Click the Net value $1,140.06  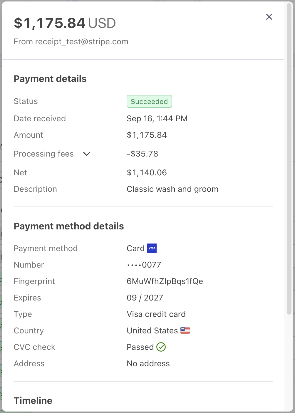147,173
